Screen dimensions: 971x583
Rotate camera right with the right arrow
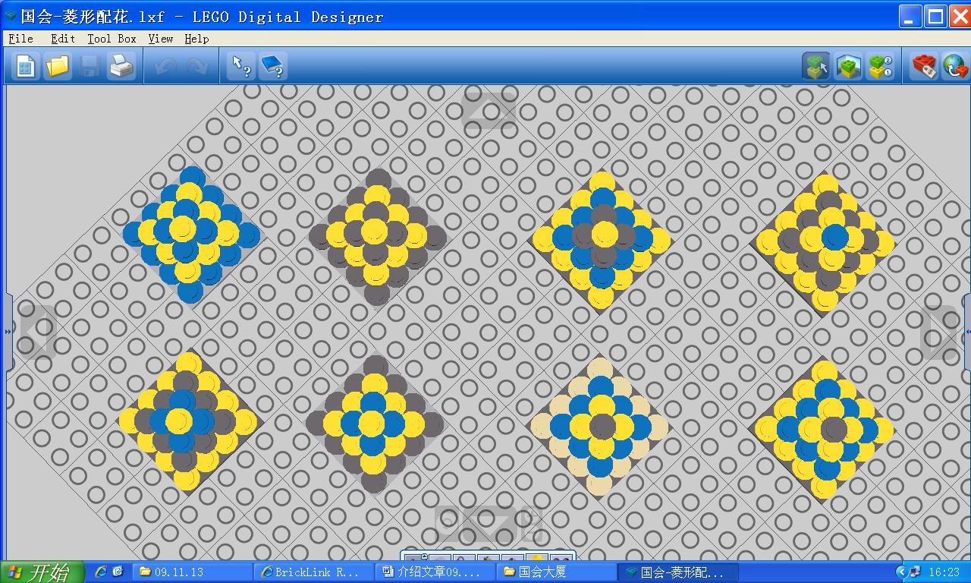[x=941, y=332]
